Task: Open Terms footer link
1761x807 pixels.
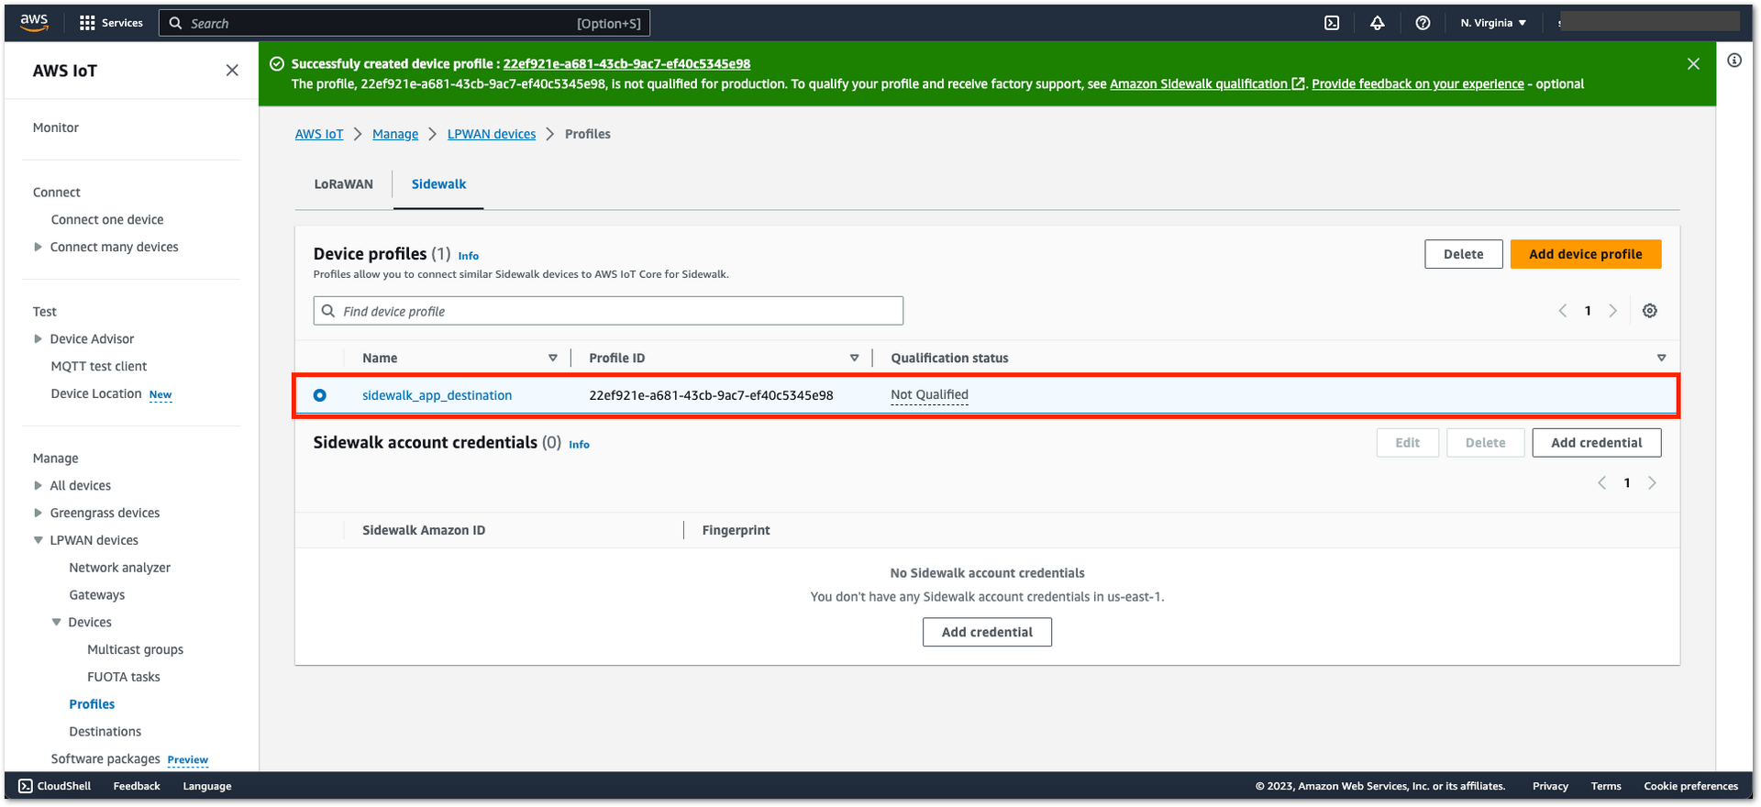Action: 1606,786
